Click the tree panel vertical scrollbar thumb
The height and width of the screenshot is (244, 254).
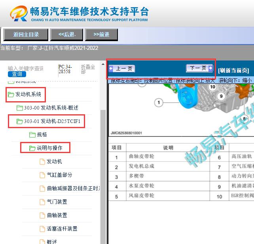(x=103, y=176)
